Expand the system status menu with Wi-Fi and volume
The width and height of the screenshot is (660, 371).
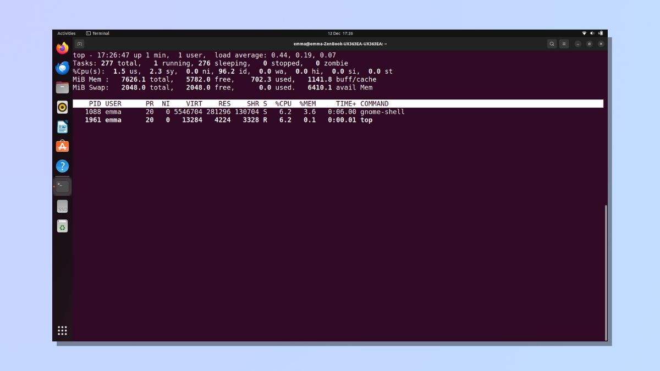pos(592,34)
